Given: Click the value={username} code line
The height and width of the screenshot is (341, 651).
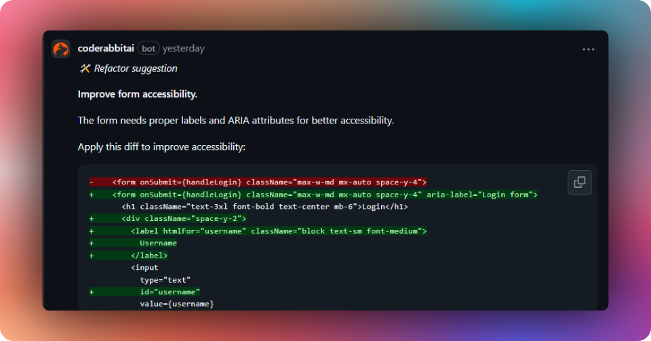Looking at the screenshot, I should 177,304.
